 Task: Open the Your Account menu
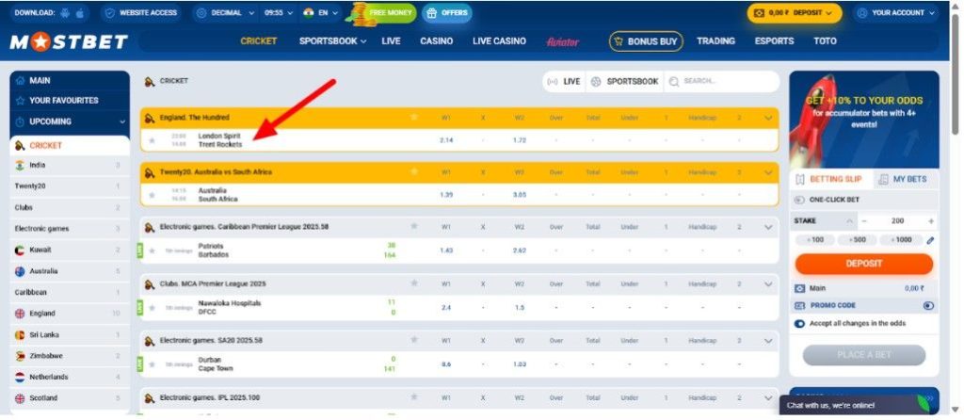(897, 13)
